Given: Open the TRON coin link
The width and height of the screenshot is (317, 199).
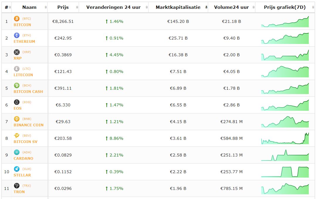Looking at the screenshot, I should pyautogui.click(x=19, y=192).
